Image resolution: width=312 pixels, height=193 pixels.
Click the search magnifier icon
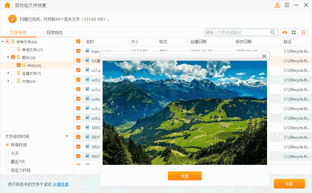(273, 32)
